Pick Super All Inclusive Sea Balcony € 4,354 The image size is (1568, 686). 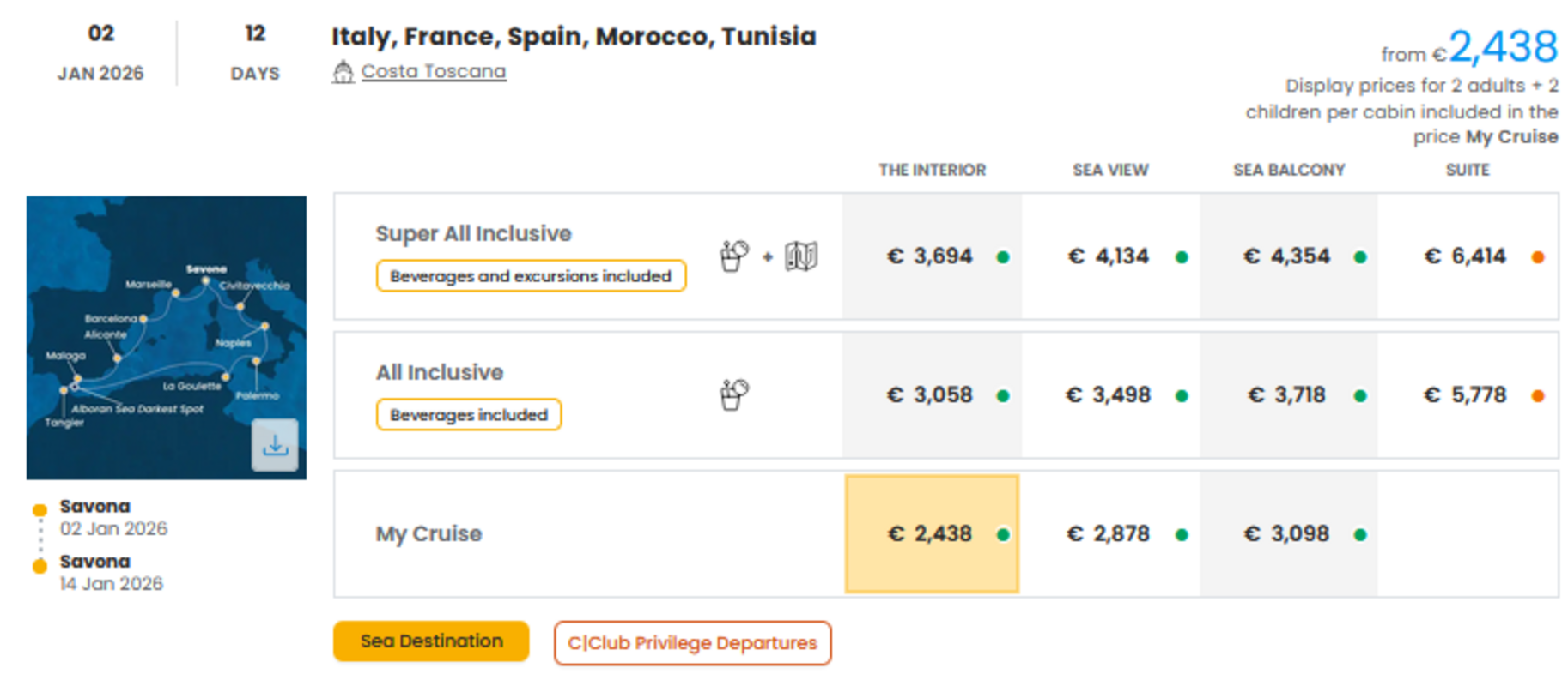[x=1287, y=256]
